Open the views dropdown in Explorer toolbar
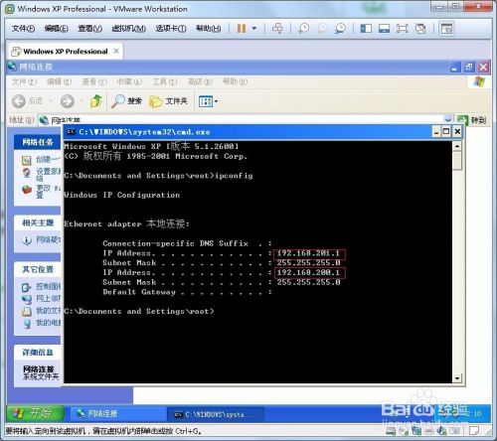The width and height of the screenshot is (497, 441). point(208,101)
